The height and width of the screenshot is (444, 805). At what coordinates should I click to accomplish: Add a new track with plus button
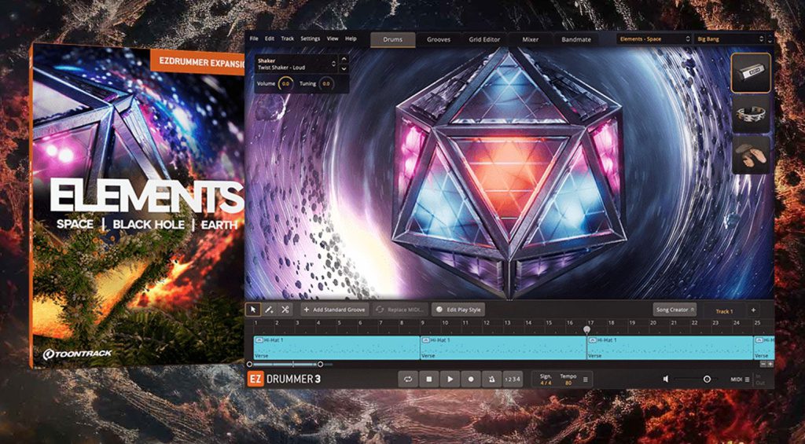753,310
